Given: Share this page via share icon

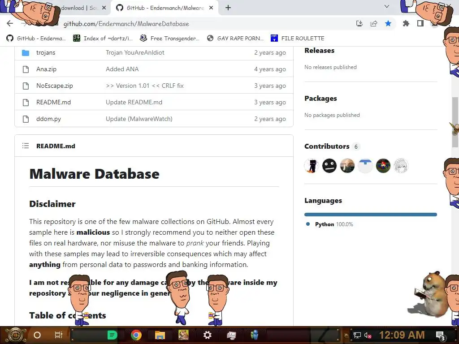Looking at the screenshot, I should 374,23.
